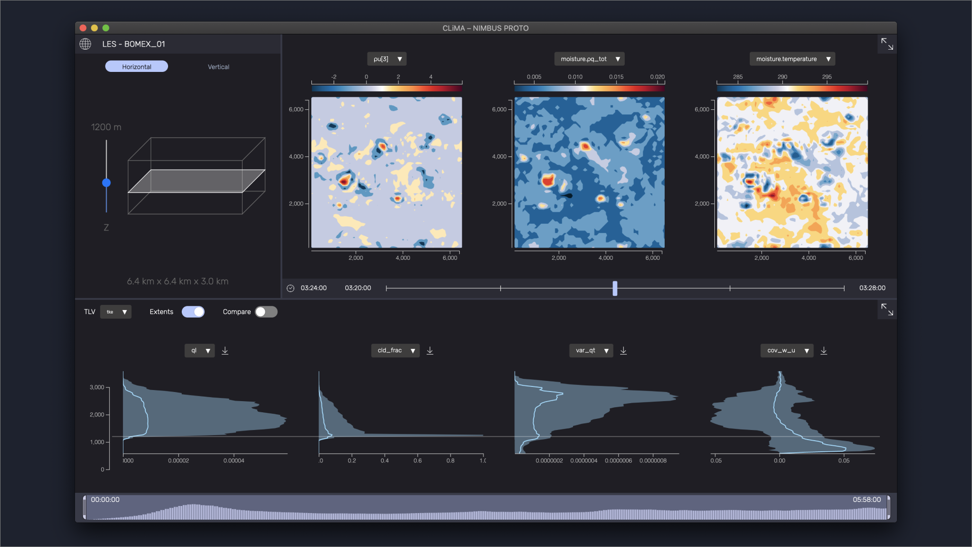This screenshot has width=972, height=547.
Task: Click the time scrubber handle
Action: tap(615, 288)
